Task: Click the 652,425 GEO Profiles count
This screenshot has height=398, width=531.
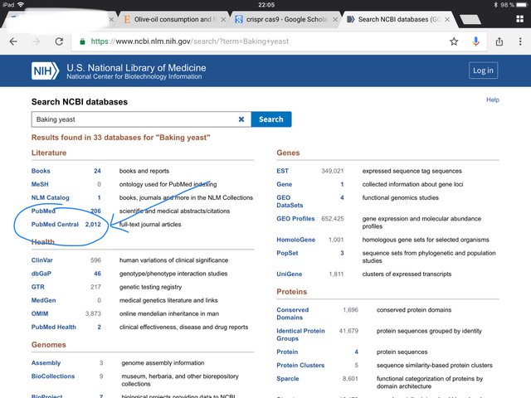Action: (332, 219)
